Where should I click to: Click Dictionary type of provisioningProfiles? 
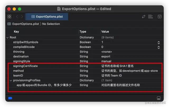tap(87, 80)
